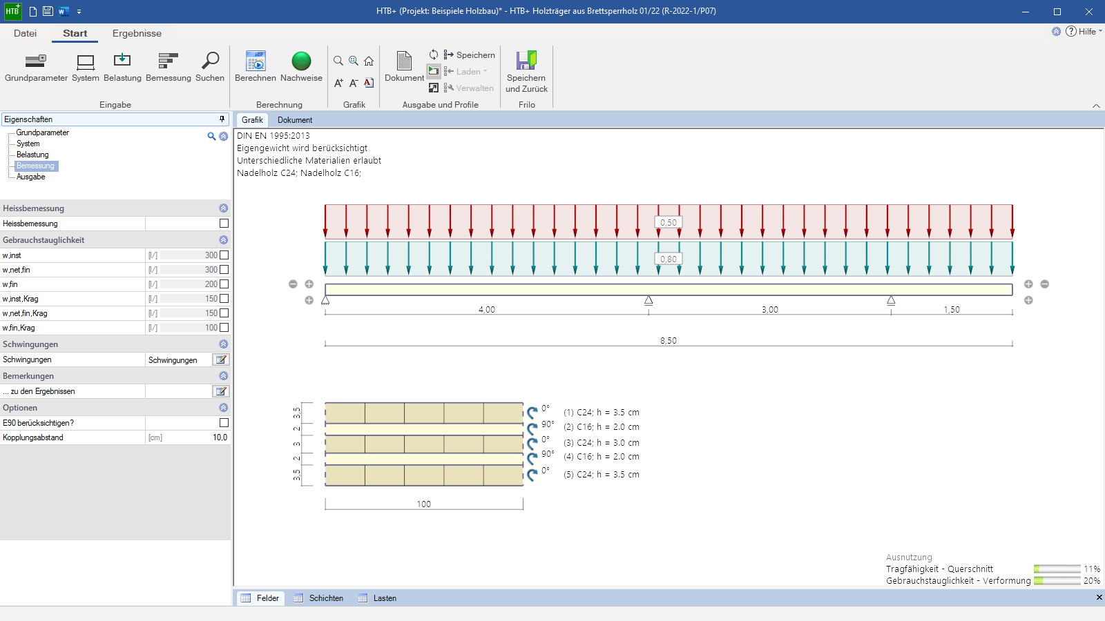Select Belastung in the property tree

32,155
